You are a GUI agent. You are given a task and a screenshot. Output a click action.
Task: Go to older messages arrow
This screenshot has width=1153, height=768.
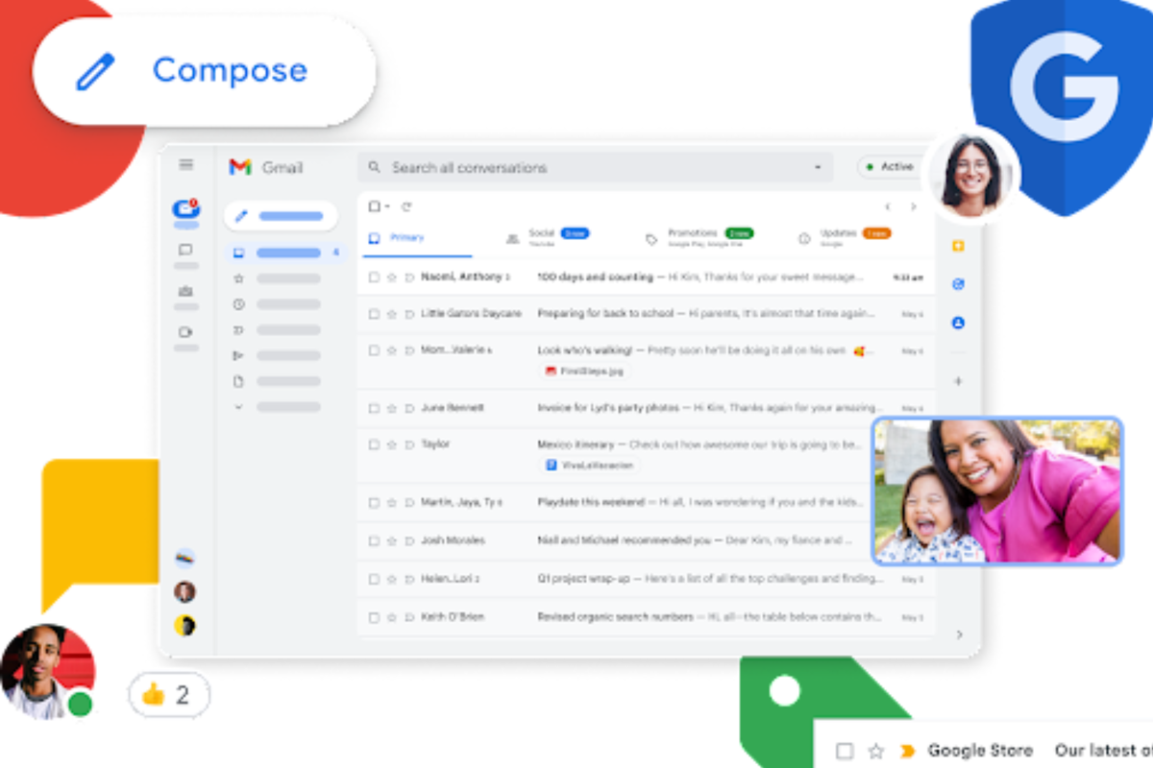913,206
